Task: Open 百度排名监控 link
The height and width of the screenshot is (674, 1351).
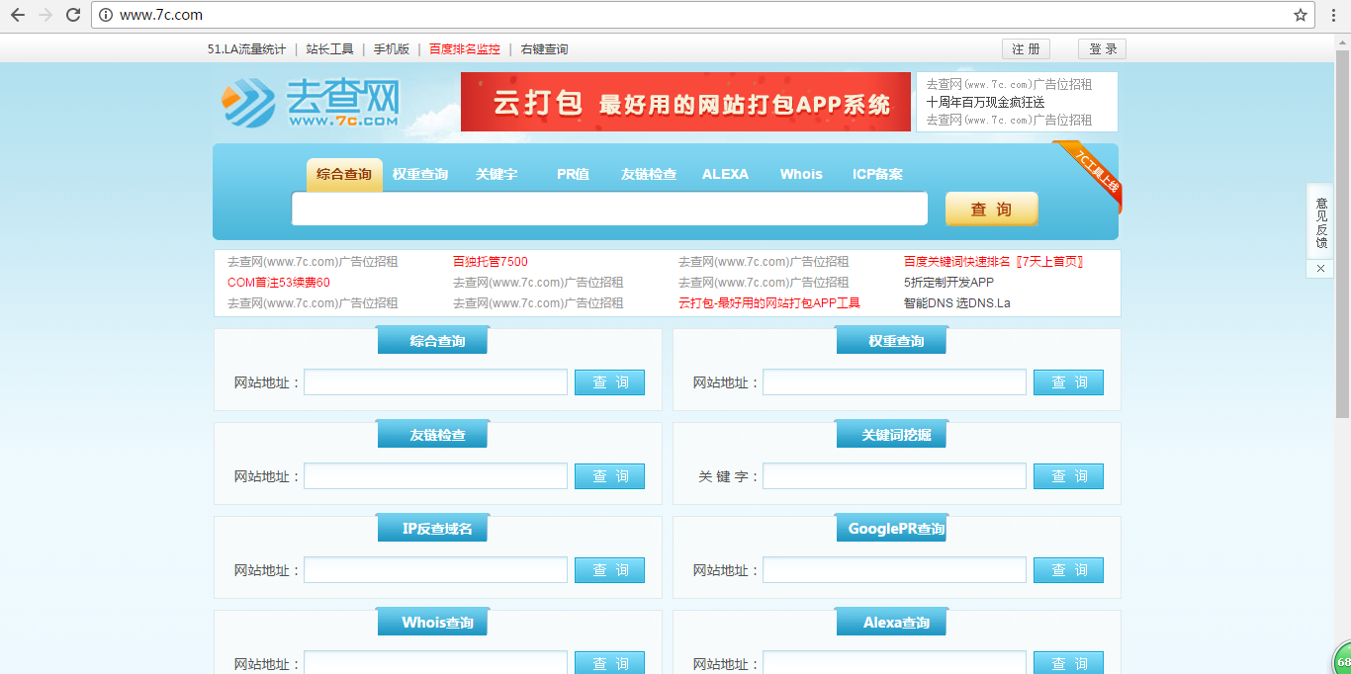Action: pos(465,49)
